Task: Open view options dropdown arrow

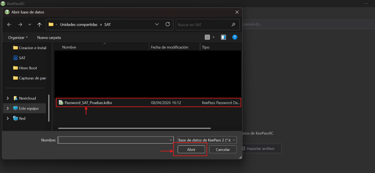Action: [214, 37]
